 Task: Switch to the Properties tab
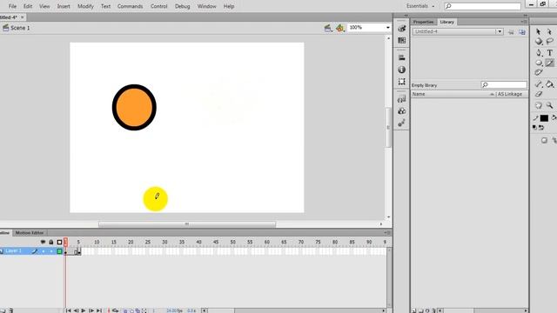[x=424, y=22]
